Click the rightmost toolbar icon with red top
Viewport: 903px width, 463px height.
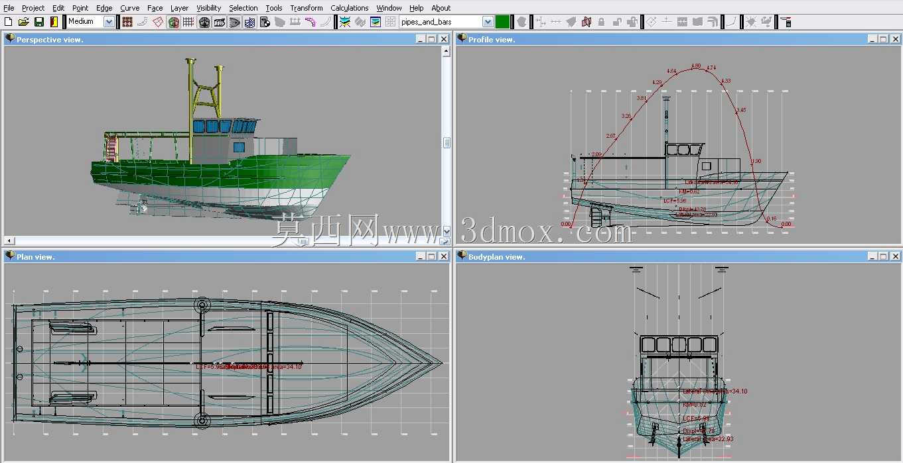pos(786,22)
